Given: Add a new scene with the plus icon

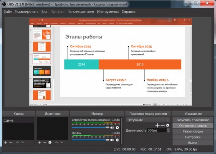Looking at the screenshot, I should click(x=5, y=142).
